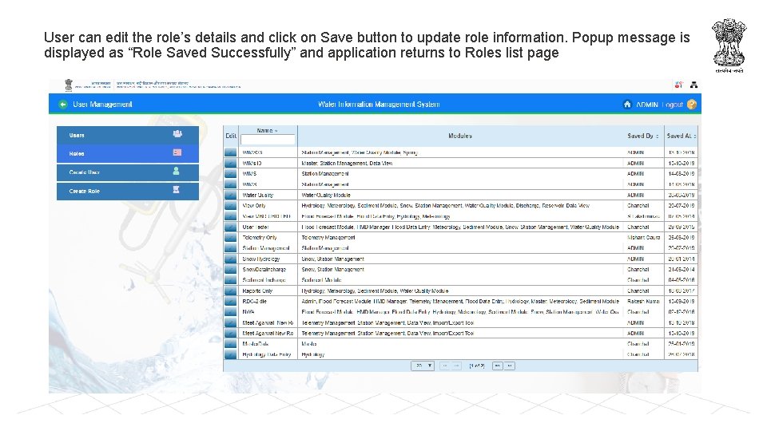The width and height of the screenshot is (767, 431).
Task: Jump to last page in the paginator
Action: coord(509,366)
